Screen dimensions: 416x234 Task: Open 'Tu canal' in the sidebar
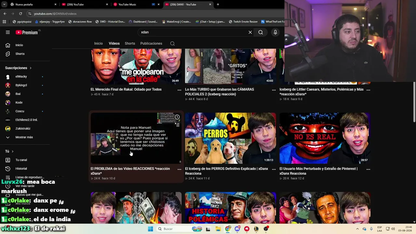[25, 160]
